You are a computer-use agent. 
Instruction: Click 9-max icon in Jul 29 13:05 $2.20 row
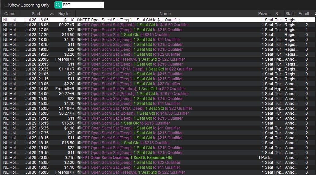(x=79, y=84)
